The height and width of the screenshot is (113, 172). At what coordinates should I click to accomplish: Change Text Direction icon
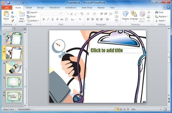click(x=117, y=12)
